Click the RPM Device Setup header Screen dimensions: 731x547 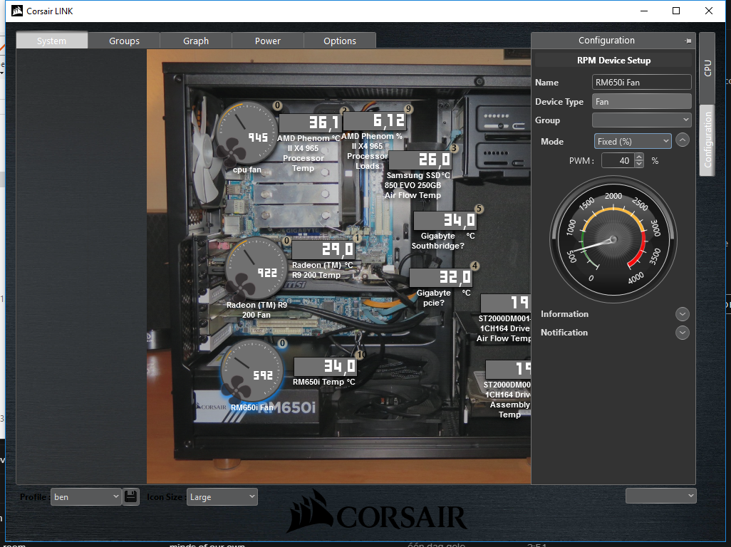pyautogui.click(x=613, y=60)
